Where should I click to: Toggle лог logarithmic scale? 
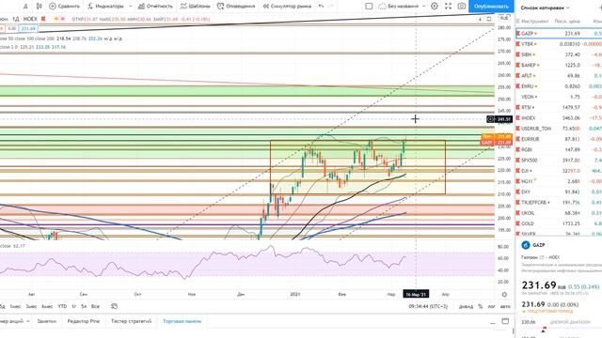click(x=491, y=306)
